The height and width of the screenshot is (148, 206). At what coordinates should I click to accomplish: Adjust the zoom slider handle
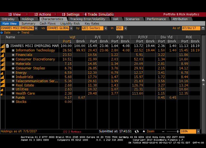click(178, 132)
